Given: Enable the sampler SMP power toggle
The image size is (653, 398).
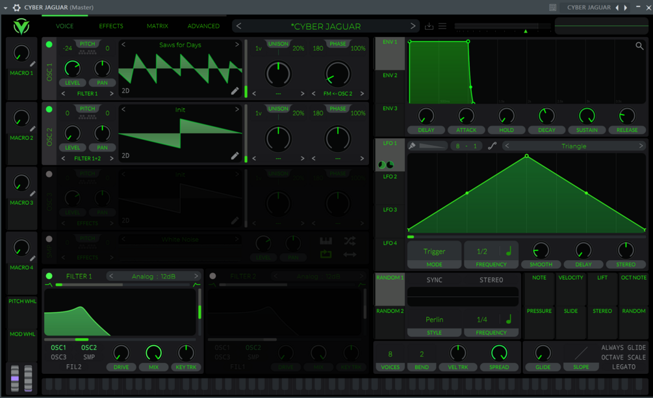Looking at the screenshot, I should 49,239.
